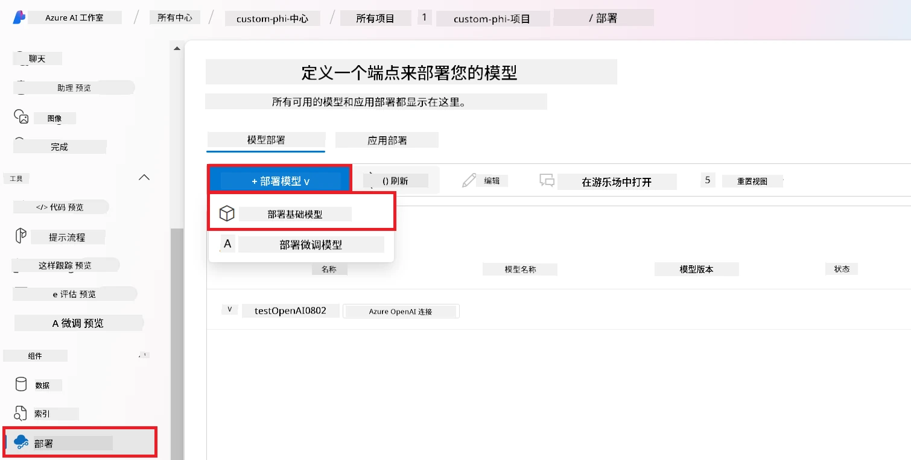Image resolution: width=911 pixels, height=460 pixels.
Task: Open the 图像 image playground icon
Action: (21, 116)
